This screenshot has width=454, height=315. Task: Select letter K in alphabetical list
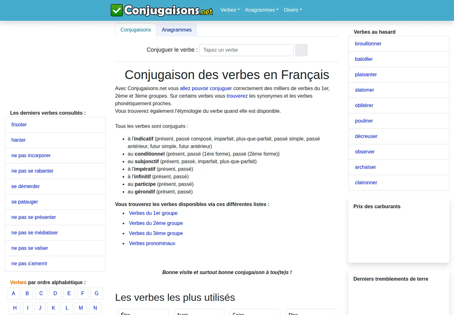[x=53, y=308]
